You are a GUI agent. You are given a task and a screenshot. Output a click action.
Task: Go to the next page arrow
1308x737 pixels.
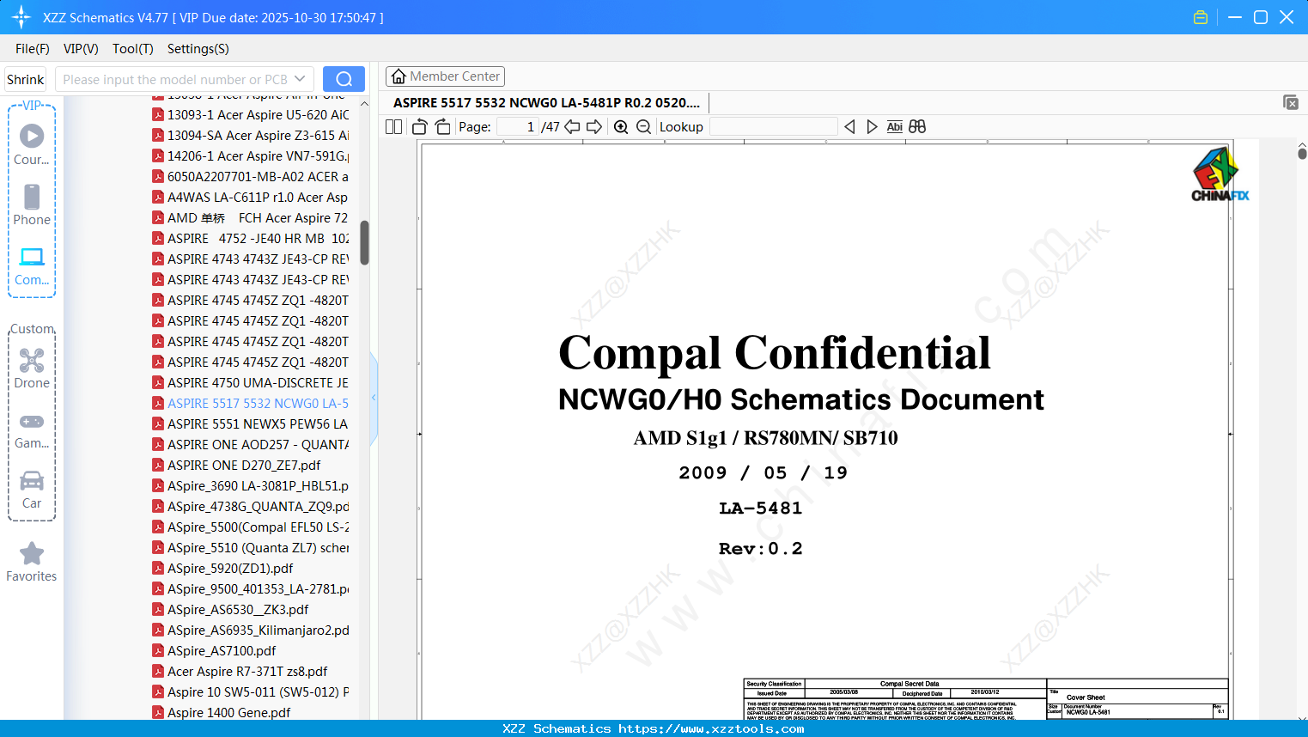pyautogui.click(x=594, y=127)
